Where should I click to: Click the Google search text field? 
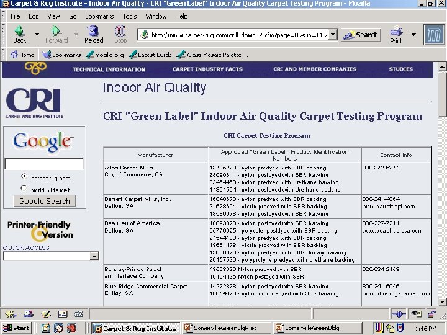pos(44,164)
